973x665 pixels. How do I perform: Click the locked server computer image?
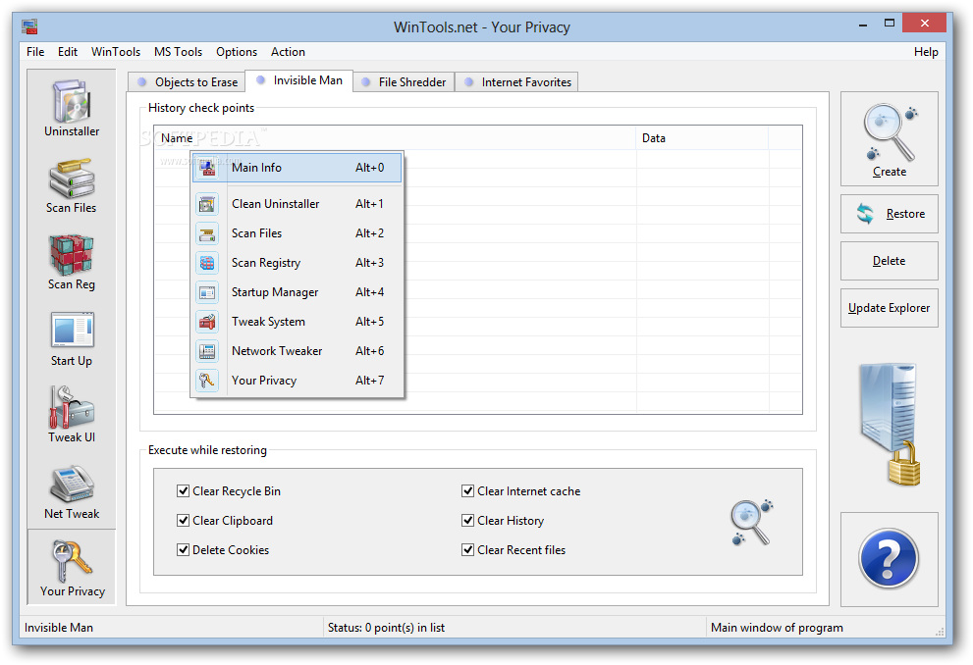[890, 424]
